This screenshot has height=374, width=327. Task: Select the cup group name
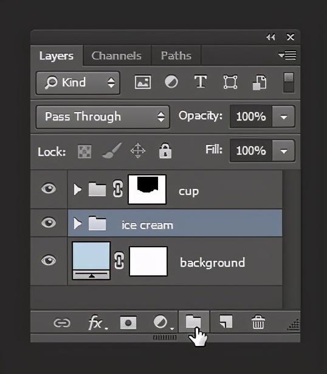coord(188,191)
